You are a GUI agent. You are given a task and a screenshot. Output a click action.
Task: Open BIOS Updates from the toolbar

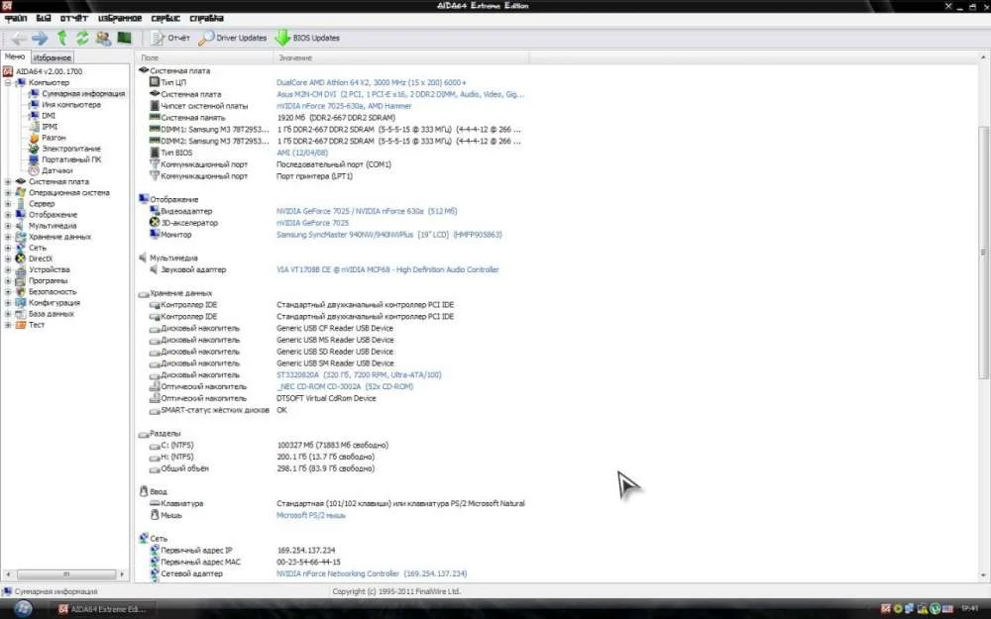tap(307, 38)
